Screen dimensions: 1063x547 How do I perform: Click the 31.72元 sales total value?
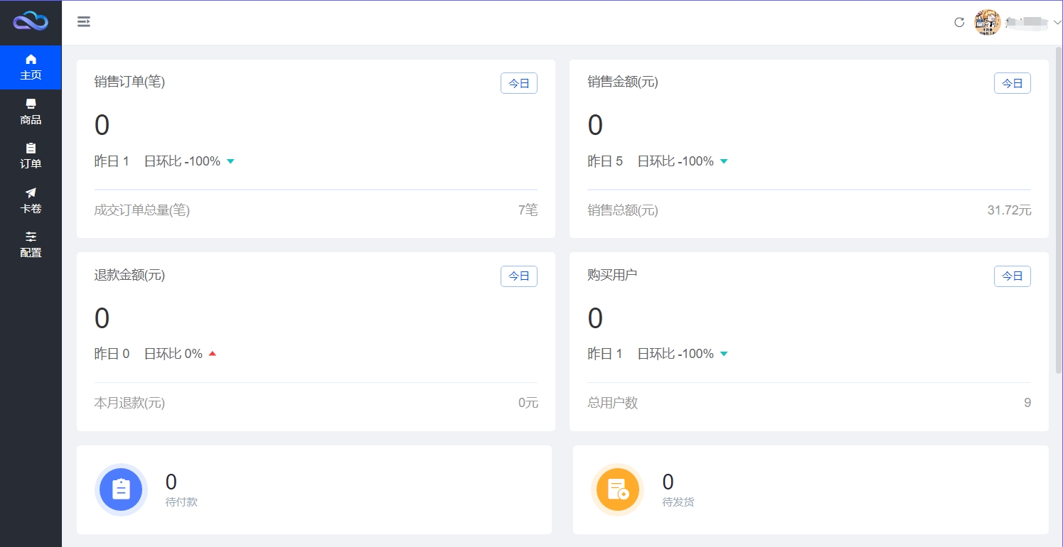(x=1009, y=210)
